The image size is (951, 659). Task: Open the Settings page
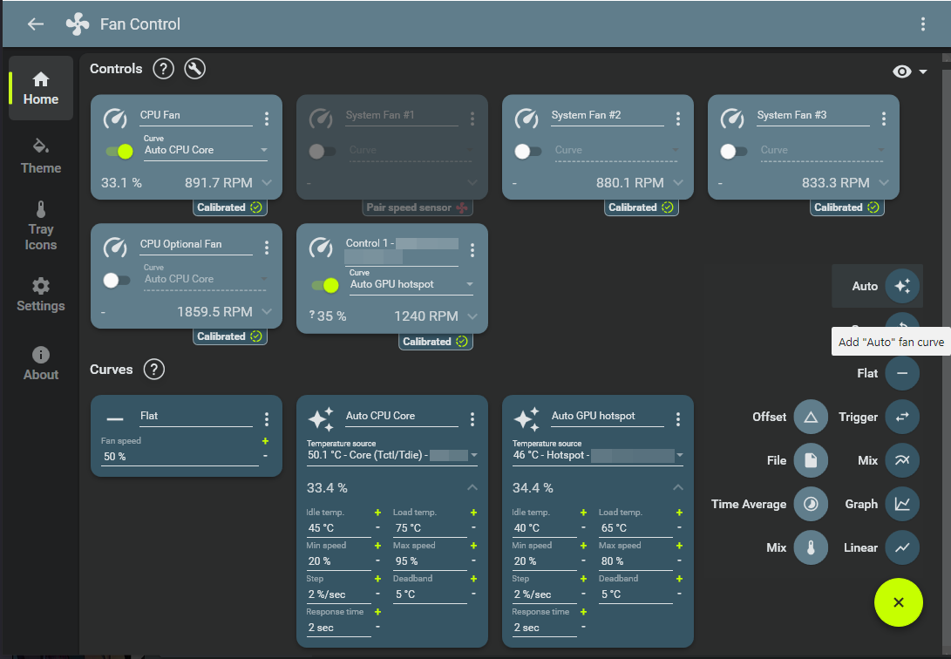[x=41, y=296]
